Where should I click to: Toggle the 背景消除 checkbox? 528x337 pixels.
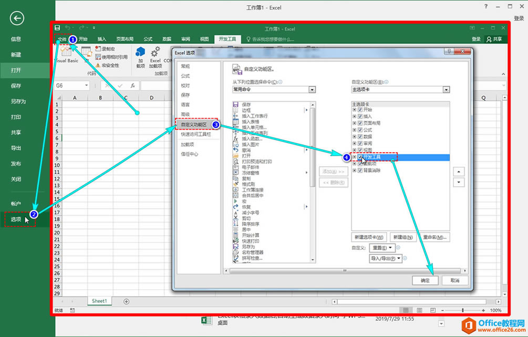tap(360, 171)
